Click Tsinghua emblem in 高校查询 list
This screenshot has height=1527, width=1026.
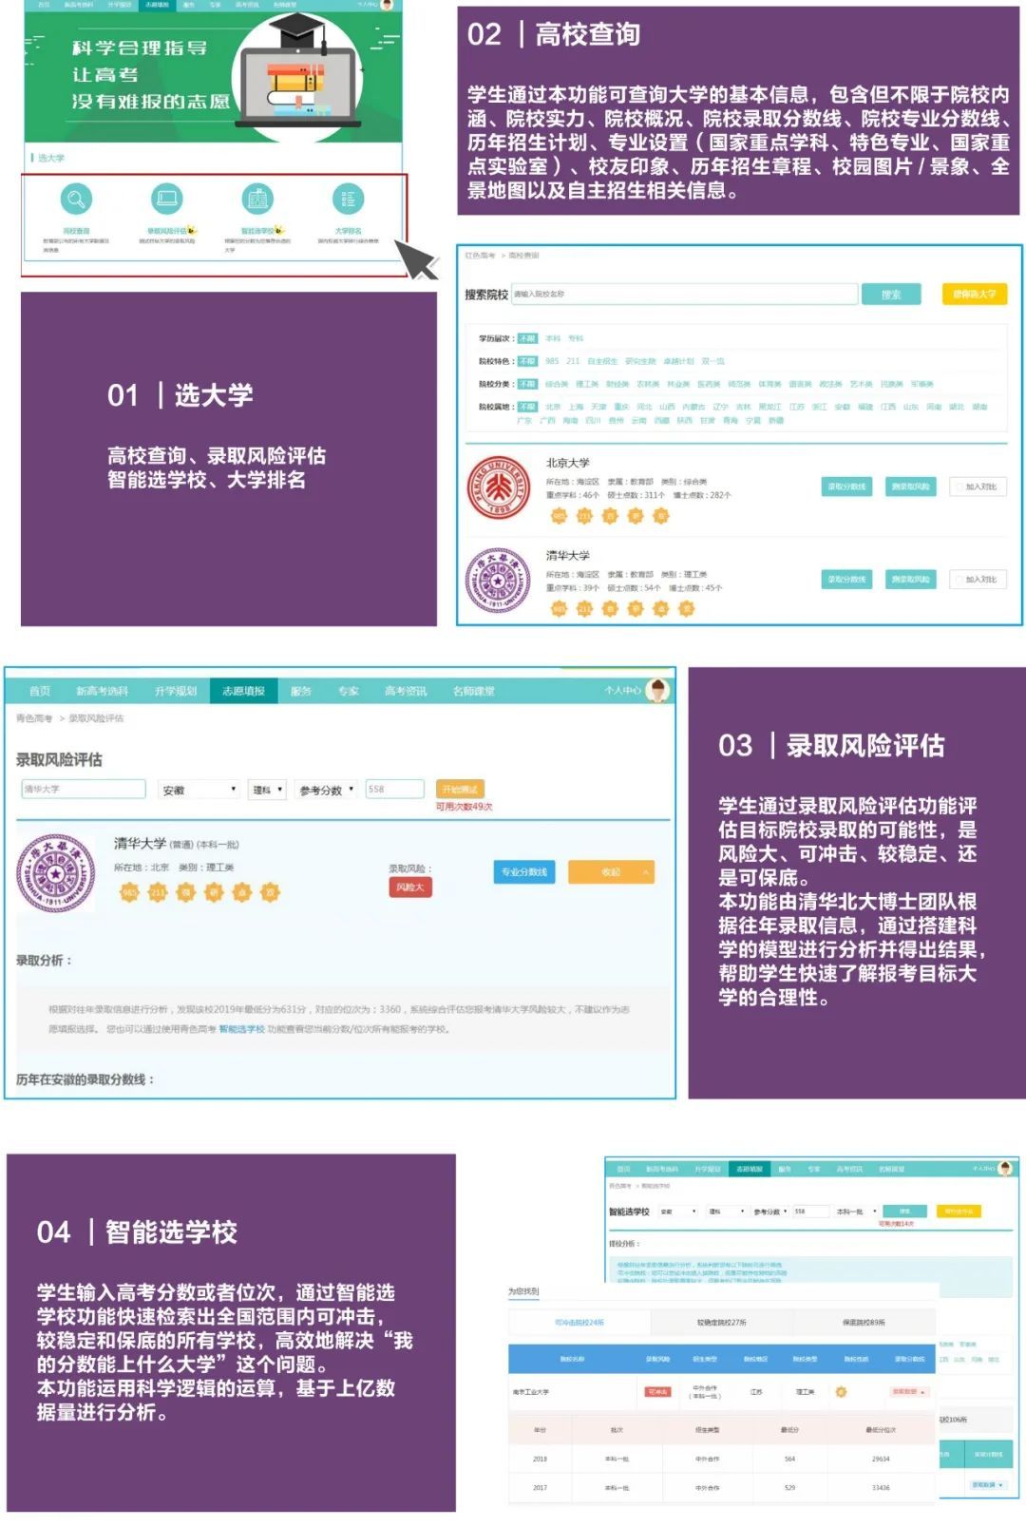pos(499,580)
